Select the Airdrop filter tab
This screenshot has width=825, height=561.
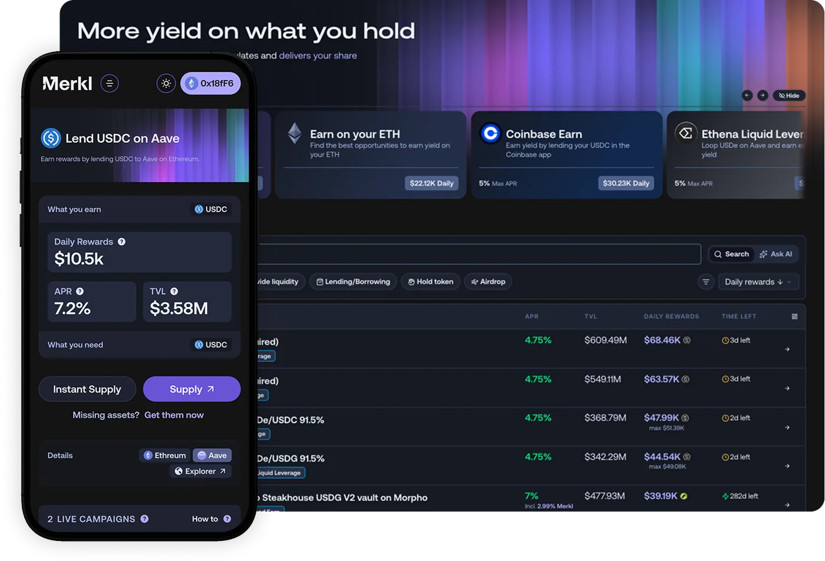tap(488, 282)
